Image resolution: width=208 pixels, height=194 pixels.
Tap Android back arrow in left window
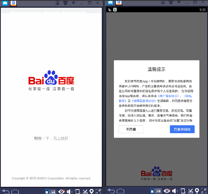(6, 192)
